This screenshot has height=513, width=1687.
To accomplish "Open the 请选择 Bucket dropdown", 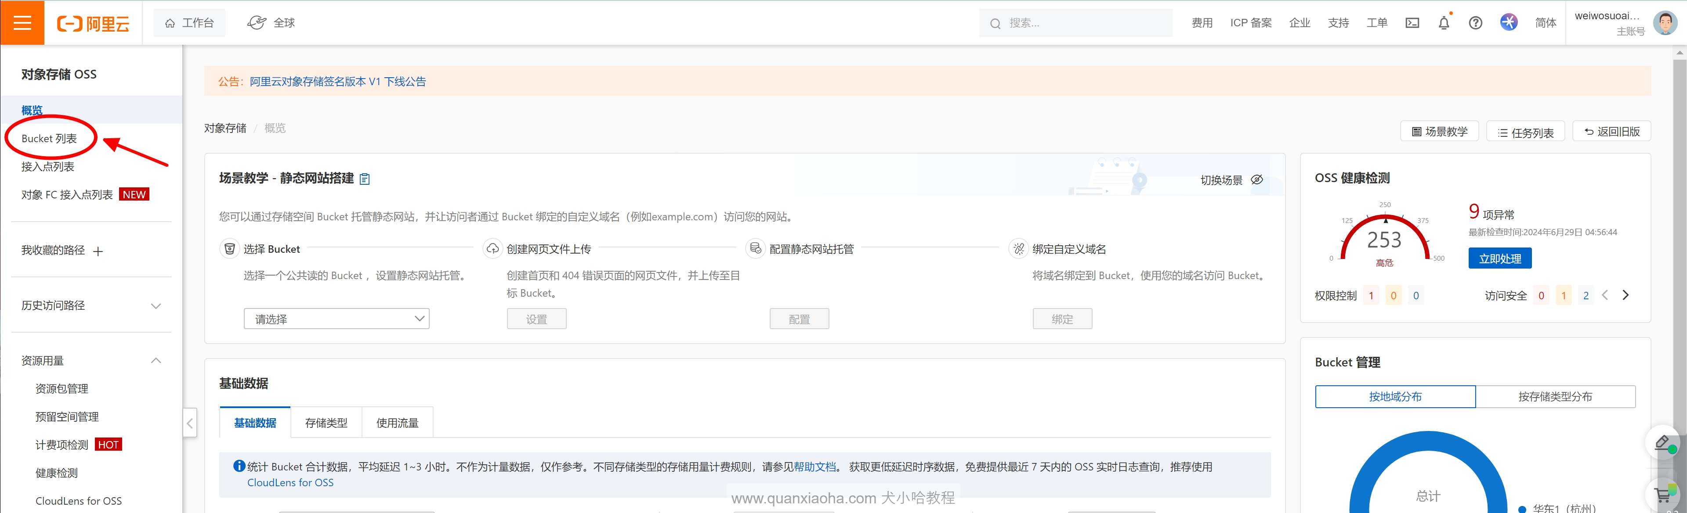I will click(337, 319).
